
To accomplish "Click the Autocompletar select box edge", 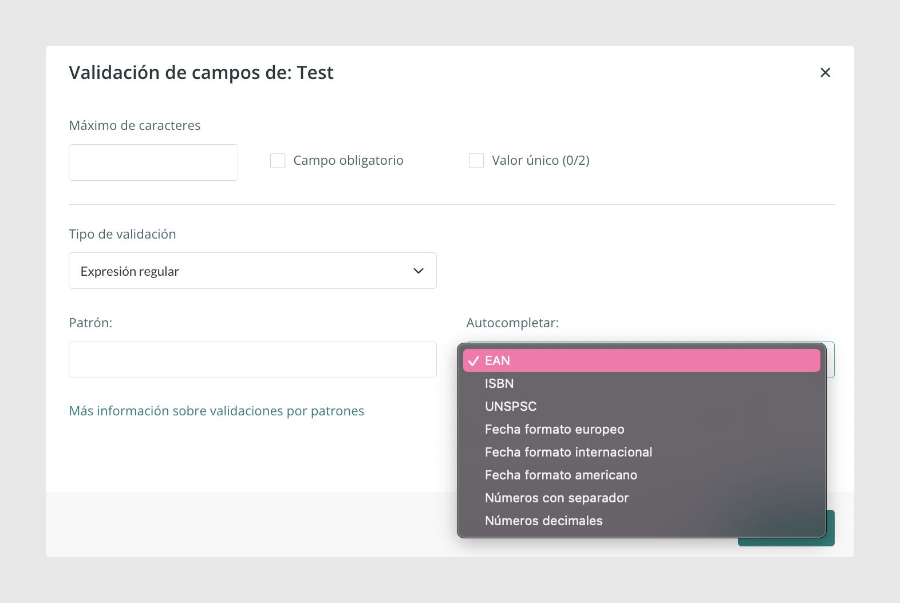I will (831, 360).
